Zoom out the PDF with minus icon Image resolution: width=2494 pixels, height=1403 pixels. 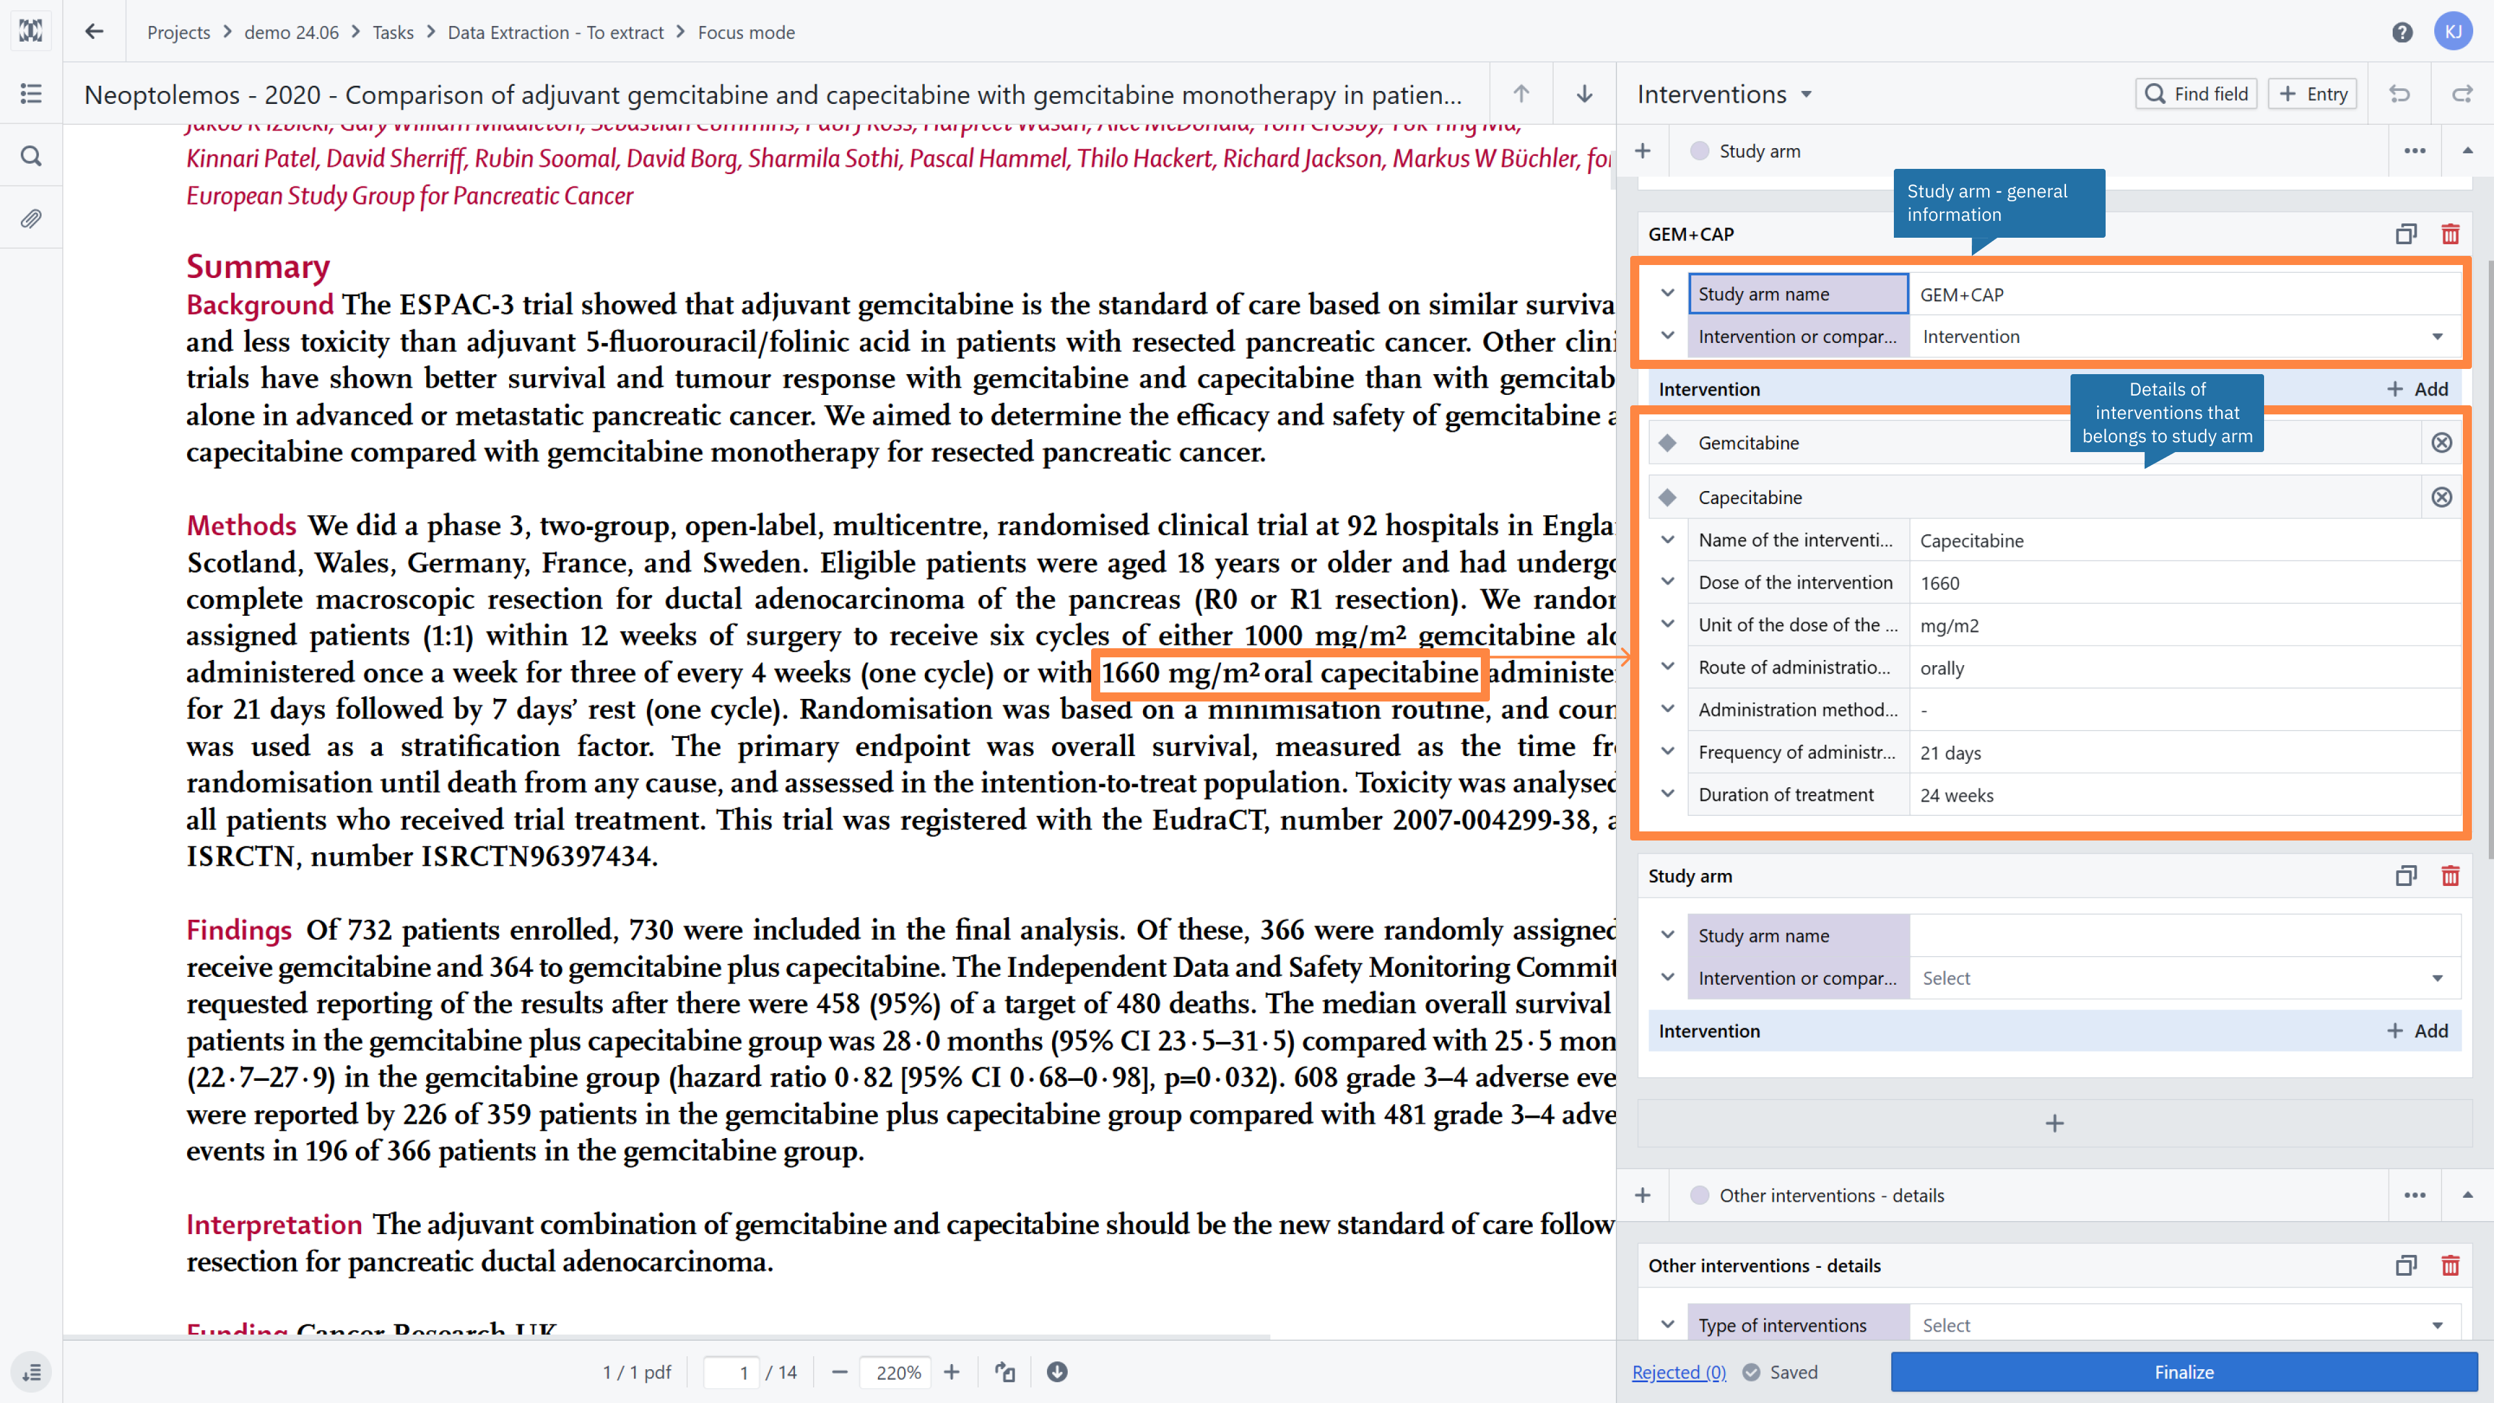(x=839, y=1372)
